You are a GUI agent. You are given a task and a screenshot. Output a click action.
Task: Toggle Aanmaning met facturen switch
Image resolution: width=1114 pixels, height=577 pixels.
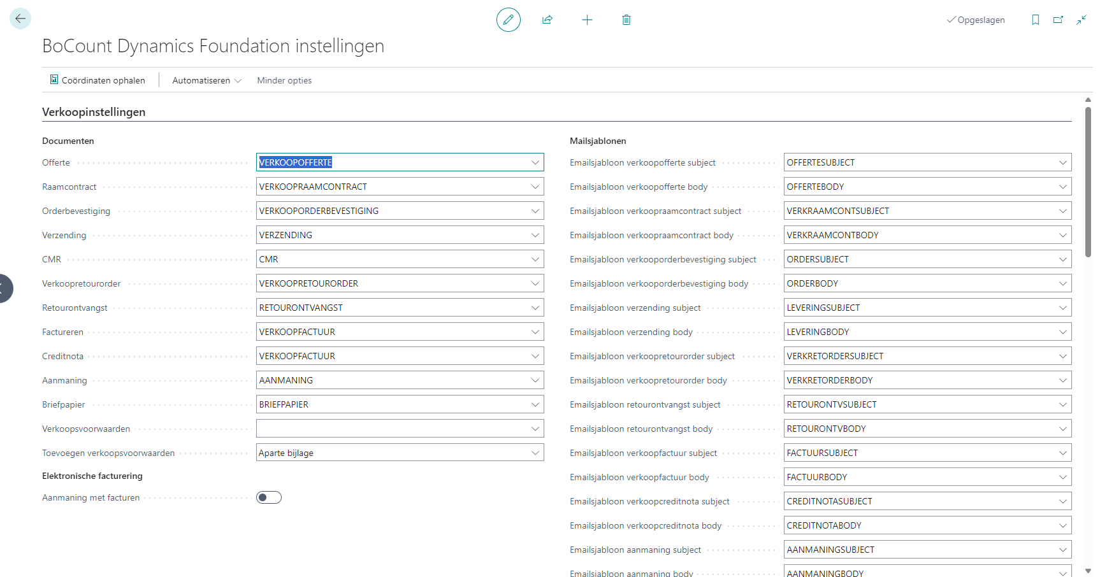pyautogui.click(x=269, y=497)
